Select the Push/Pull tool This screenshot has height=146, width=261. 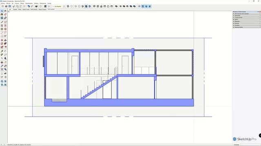point(5,40)
